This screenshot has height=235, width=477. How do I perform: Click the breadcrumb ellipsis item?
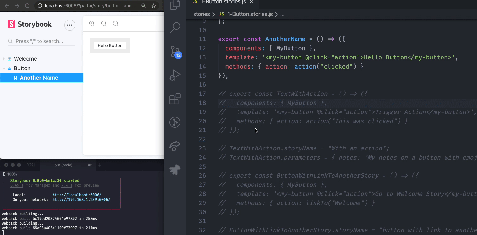click(283, 15)
